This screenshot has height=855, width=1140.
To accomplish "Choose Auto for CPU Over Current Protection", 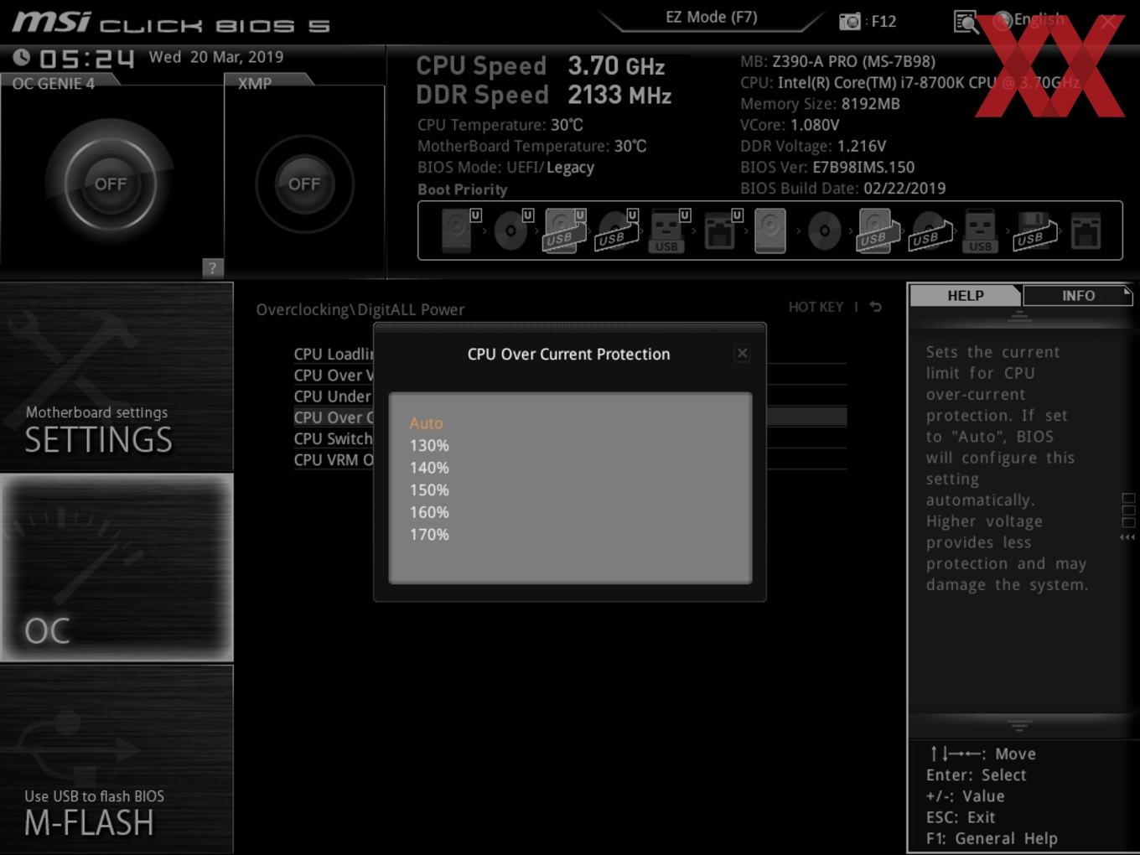I will pos(426,423).
